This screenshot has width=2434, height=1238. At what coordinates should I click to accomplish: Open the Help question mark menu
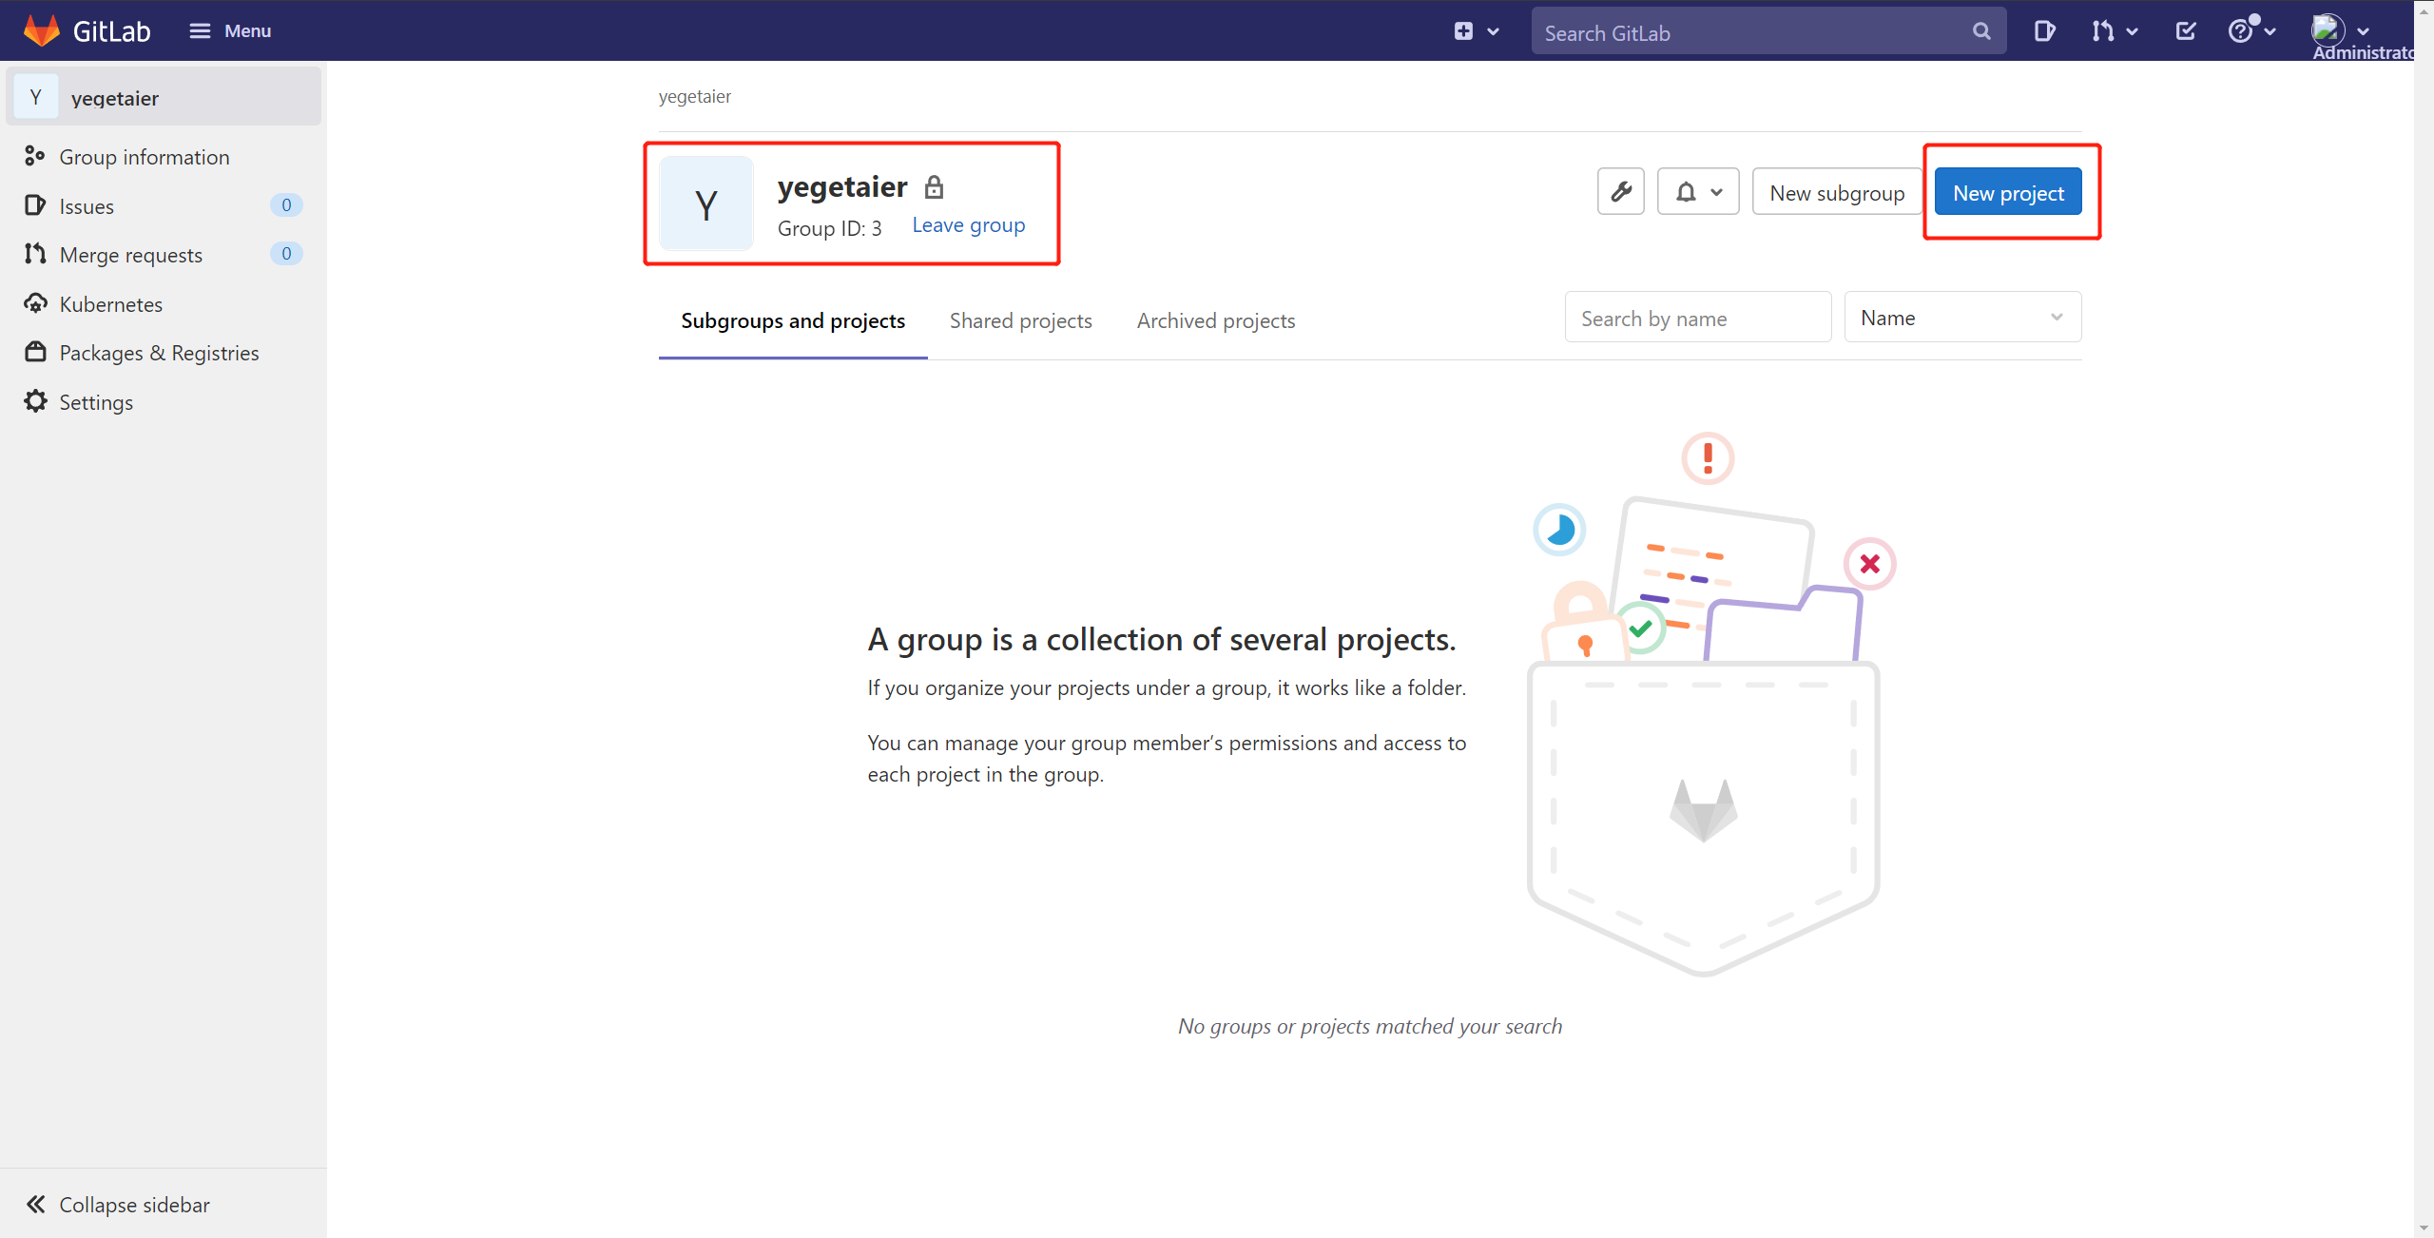[2250, 31]
